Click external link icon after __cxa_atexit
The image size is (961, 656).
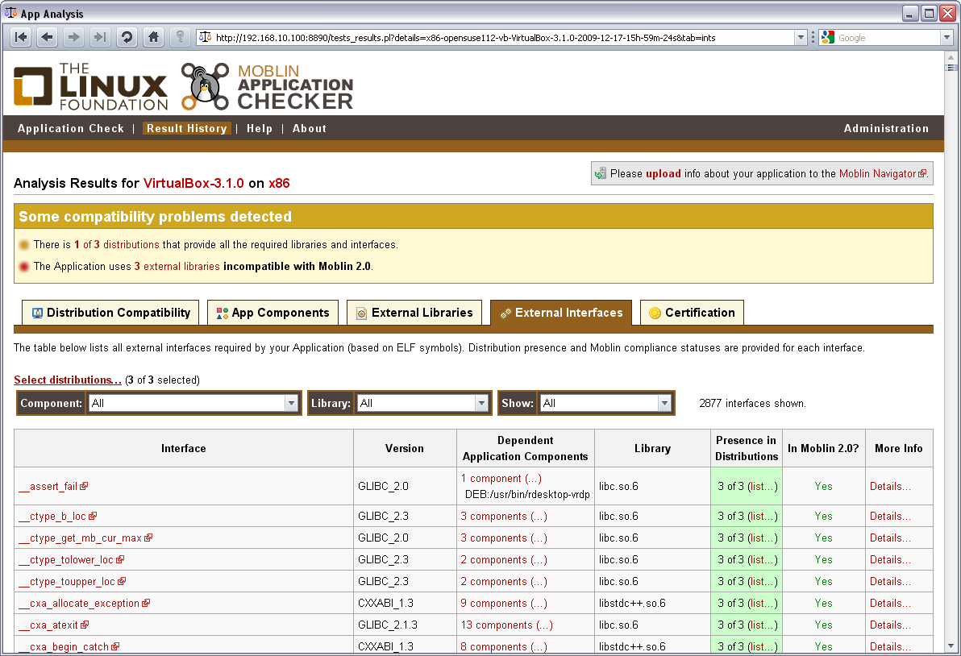[x=85, y=625]
